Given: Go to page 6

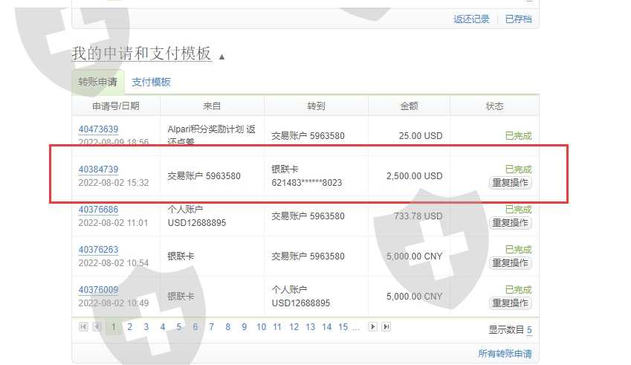Looking at the screenshot, I should pyautogui.click(x=195, y=327).
